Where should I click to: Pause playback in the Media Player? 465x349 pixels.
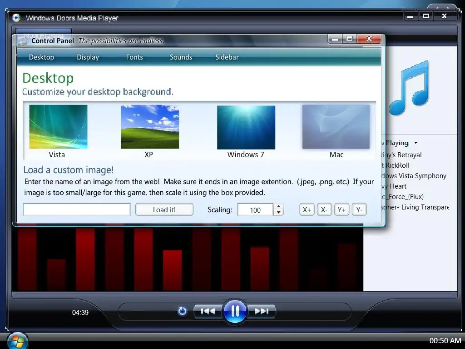[x=235, y=311]
